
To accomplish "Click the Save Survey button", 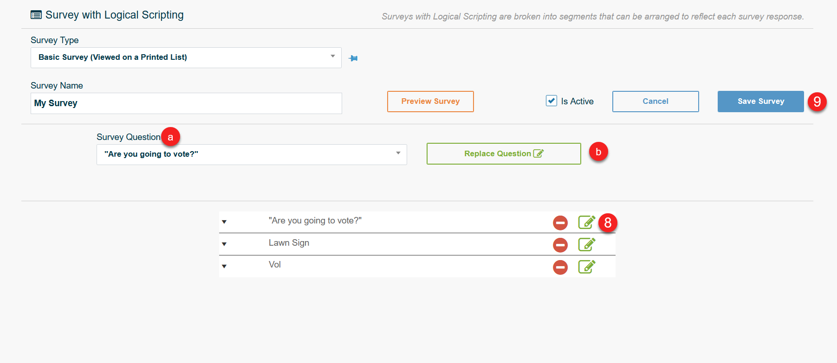I will tap(760, 101).
